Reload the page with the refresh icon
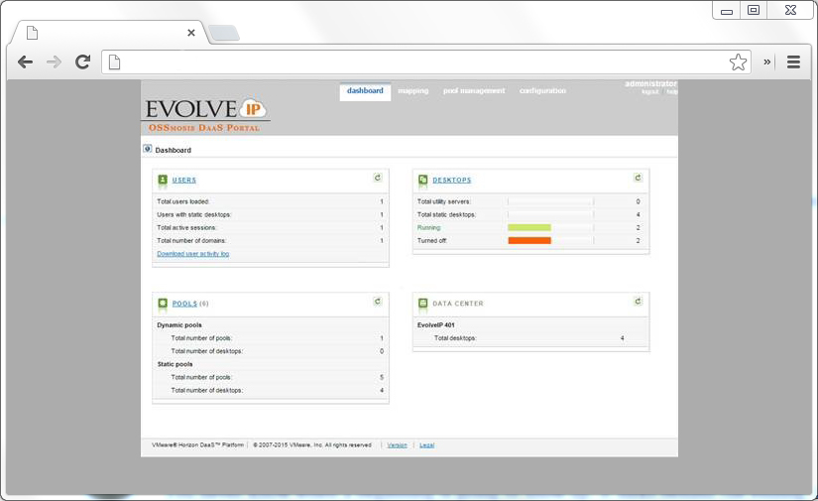 [83, 63]
